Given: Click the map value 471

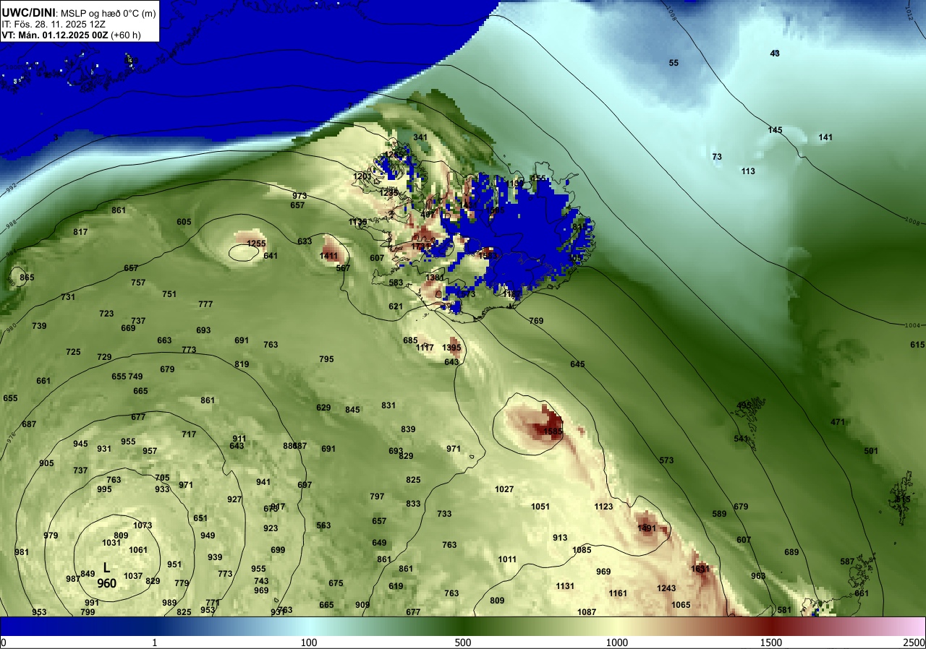Looking at the screenshot, I should pyautogui.click(x=838, y=422).
